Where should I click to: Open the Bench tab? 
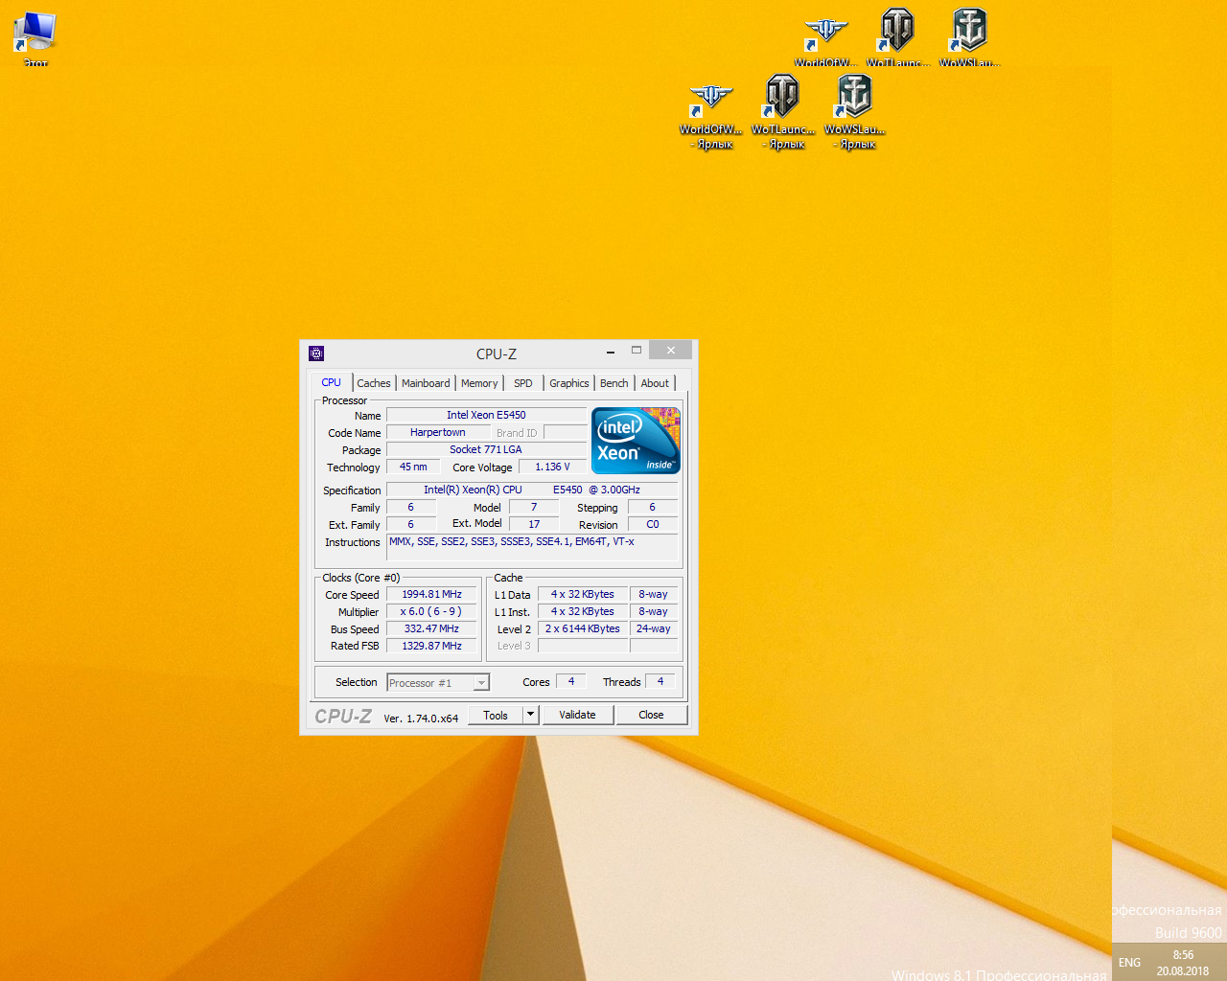(x=614, y=383)
